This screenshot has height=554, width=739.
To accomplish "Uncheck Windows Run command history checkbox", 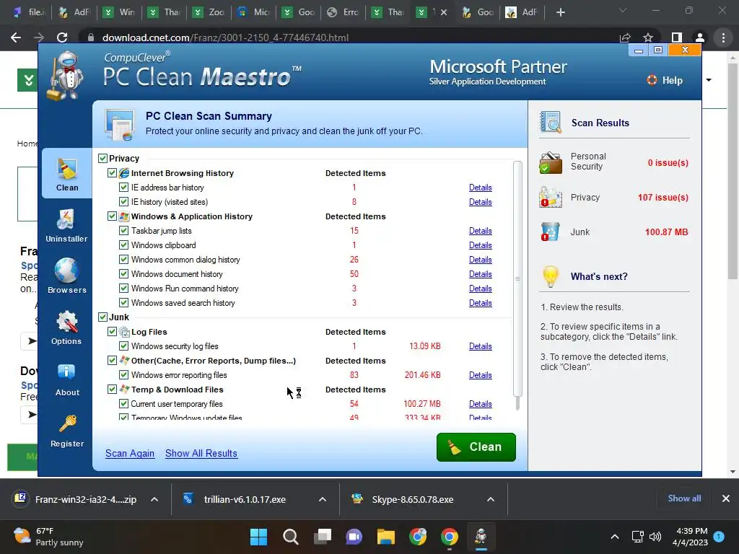I will pos(123,289).
